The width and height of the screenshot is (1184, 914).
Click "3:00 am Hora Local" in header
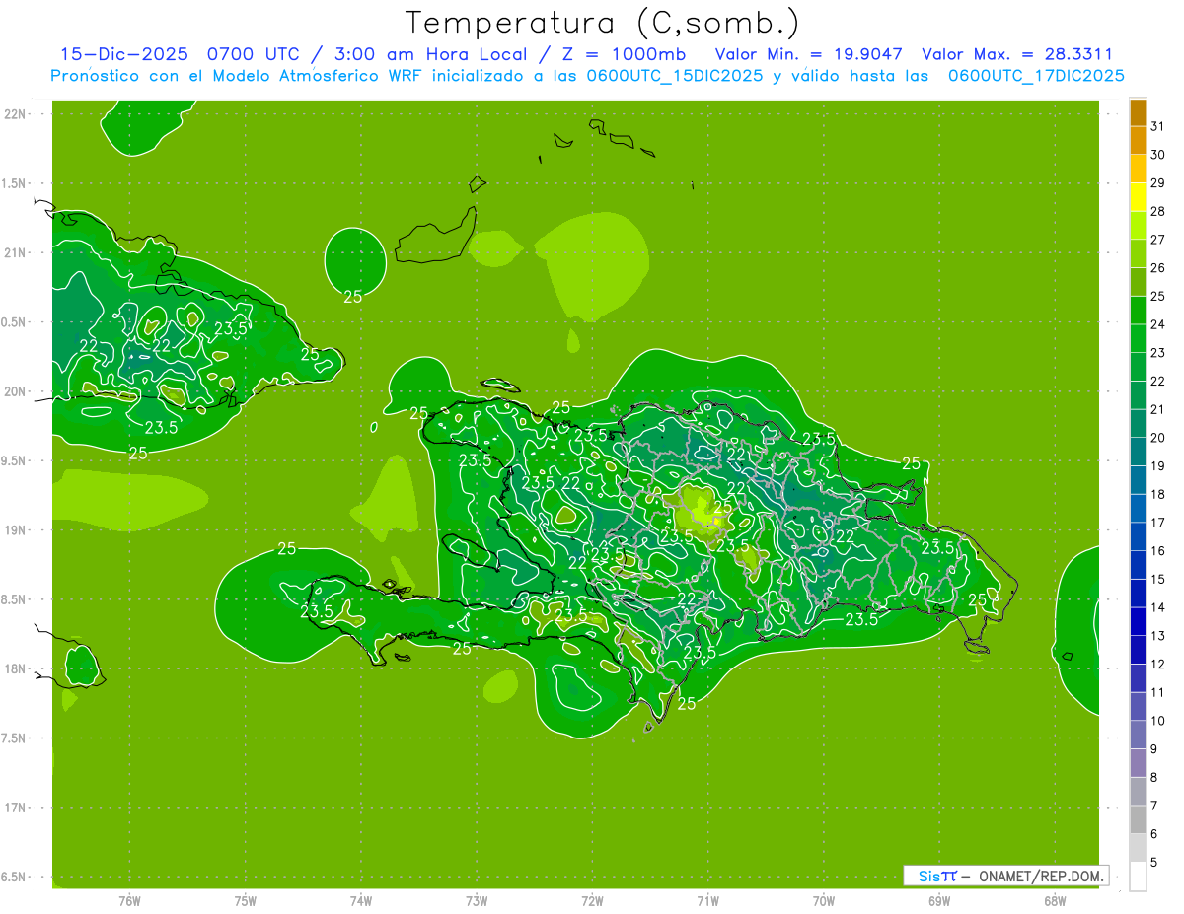[x=431, y=54]
